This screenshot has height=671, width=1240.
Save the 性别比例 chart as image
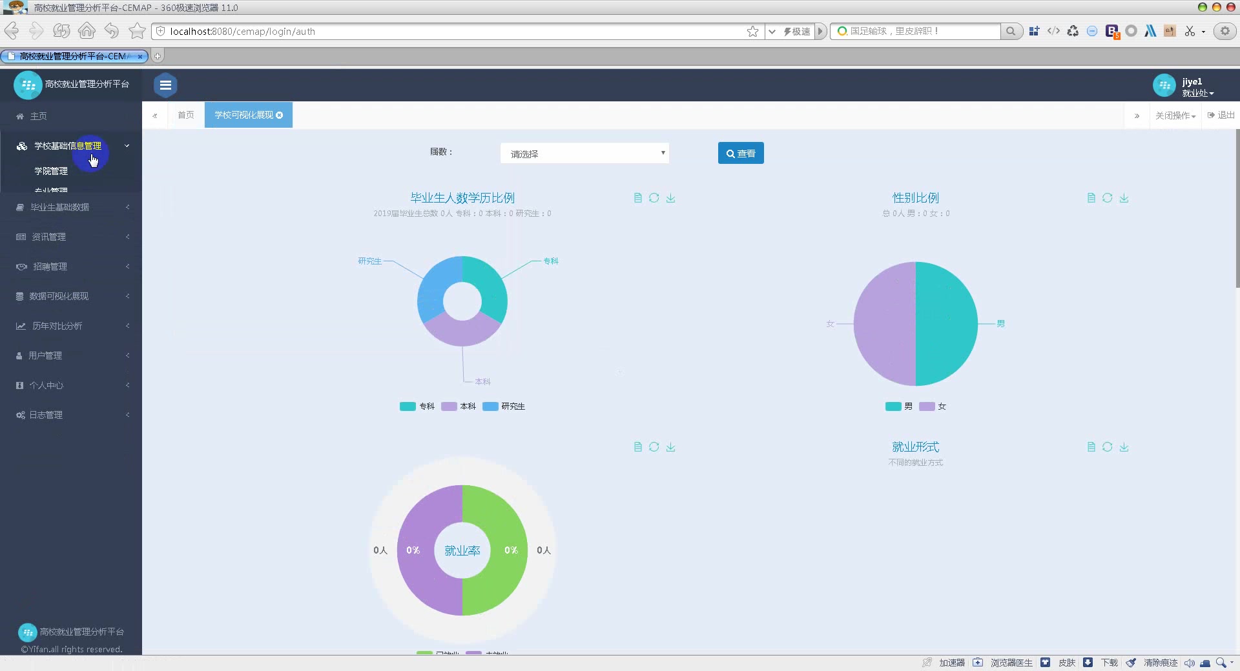click(x=1124, y=198)
